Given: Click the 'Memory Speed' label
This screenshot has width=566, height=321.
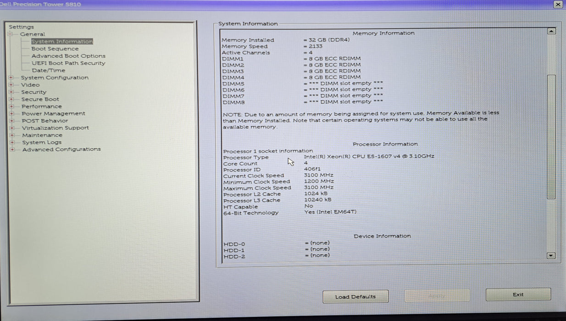Looking at the screenshot, I should coord(244,46).
